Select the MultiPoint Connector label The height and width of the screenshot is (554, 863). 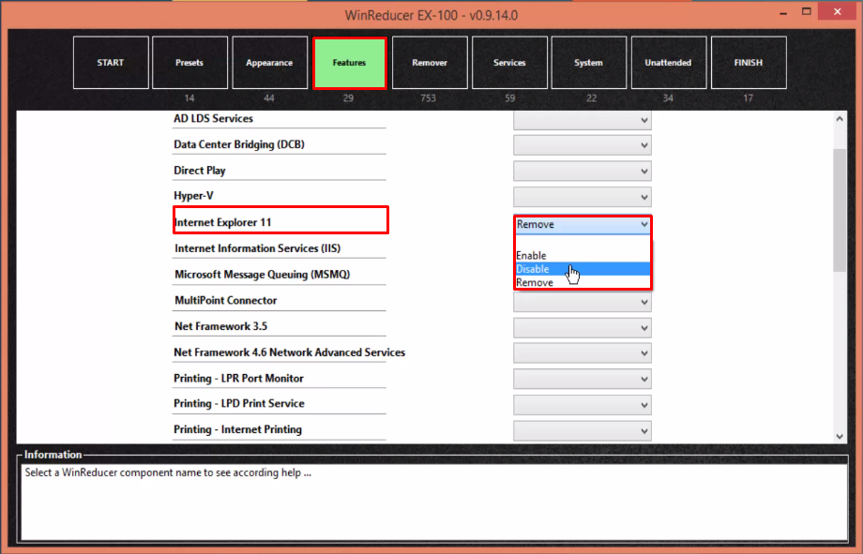click(226, 300)
